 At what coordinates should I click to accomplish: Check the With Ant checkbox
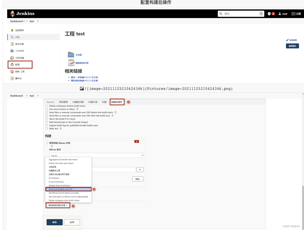click(46, 128)
